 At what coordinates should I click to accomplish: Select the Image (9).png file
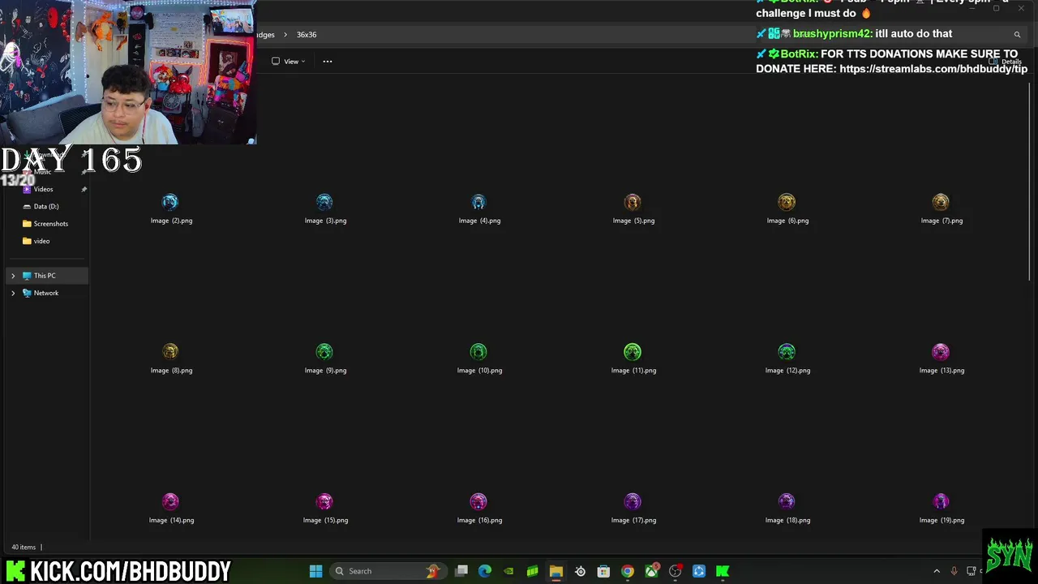click(x=325, y=359)
